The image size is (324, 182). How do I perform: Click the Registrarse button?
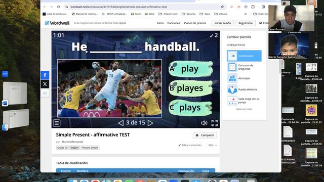pos(246,23)
